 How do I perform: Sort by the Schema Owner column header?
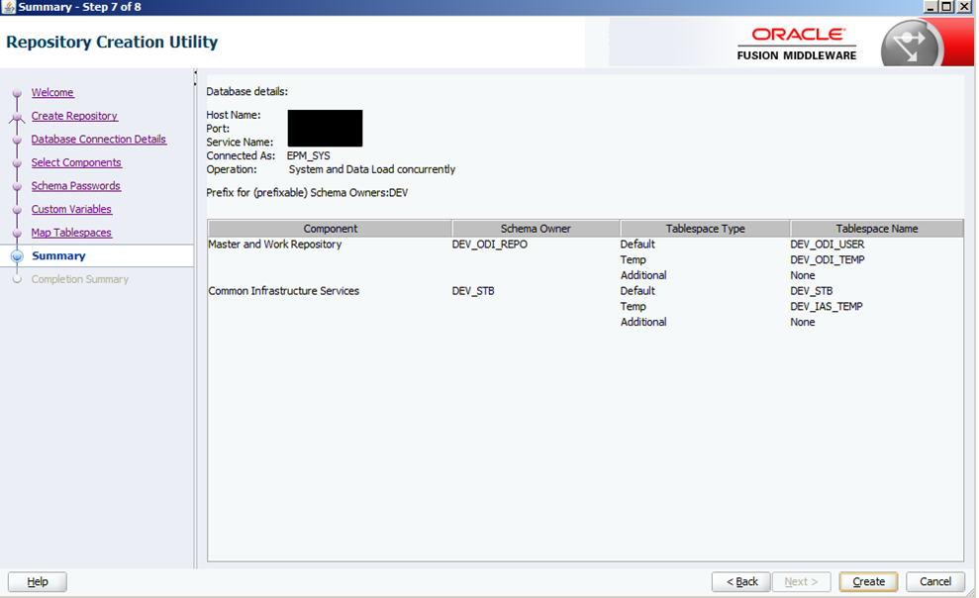pyautogui.click(x=536, y=229)
